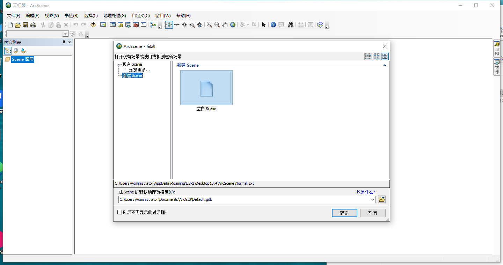This screenshot has width=503, height=265.
Task: Open the ArcToolbox red toolbox icon
Action: coord(136,25)
